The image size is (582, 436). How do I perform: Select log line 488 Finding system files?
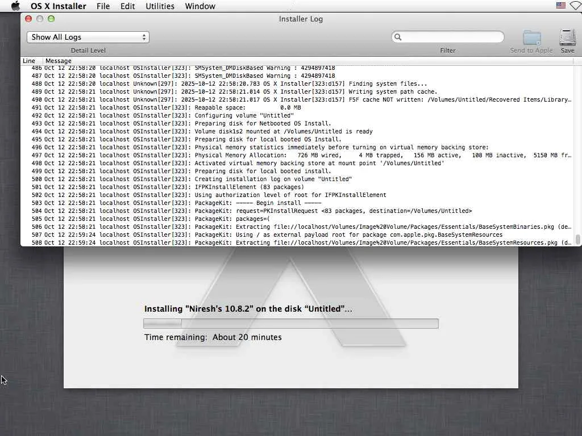297,84
